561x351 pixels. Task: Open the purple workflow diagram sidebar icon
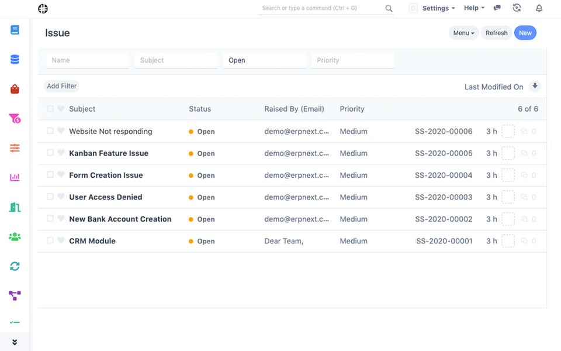[x=15, y=295]
